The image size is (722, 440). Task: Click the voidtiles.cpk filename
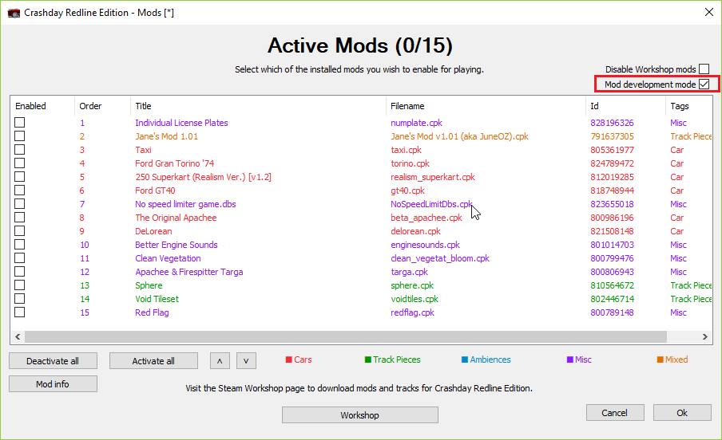(415, 299)
